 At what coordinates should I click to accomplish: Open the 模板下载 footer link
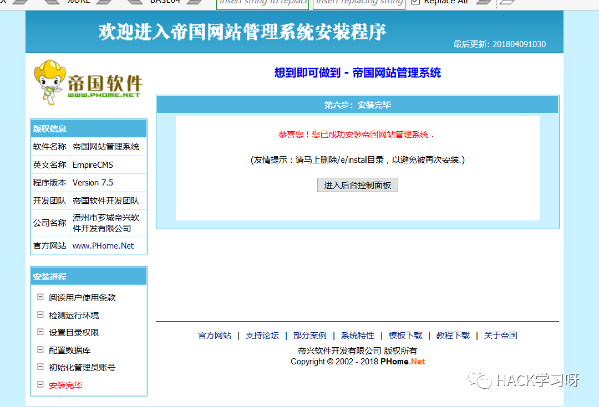(x=405, y=335)
